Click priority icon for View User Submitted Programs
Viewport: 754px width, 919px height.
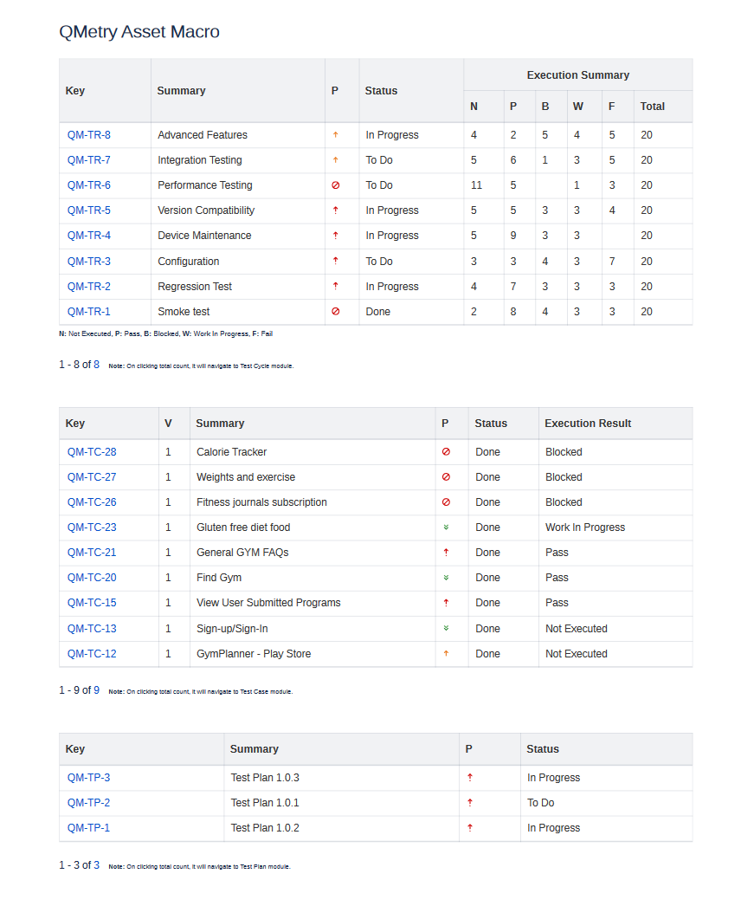446,603
